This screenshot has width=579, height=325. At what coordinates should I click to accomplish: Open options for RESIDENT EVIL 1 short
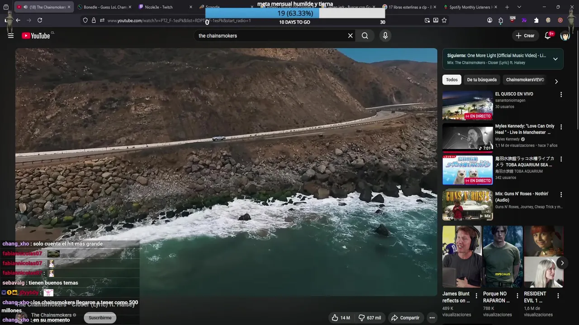point(558,296)
